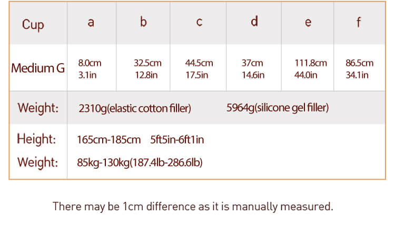Click the 37cm measurement cell
The height and width of the screenshot is (247, 395).
tap(253, 69)
